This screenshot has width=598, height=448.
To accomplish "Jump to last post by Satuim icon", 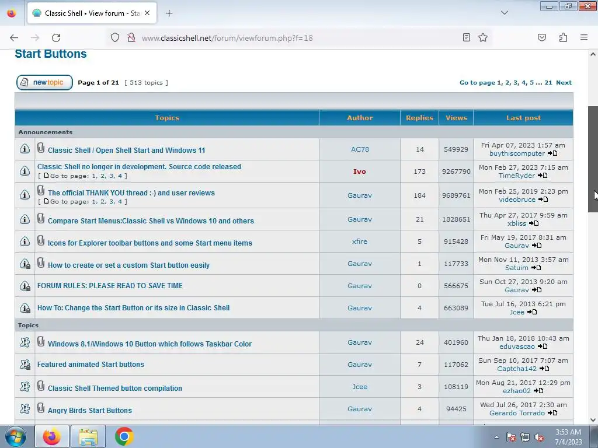I will pyautogui.click(x=536, y=267).
